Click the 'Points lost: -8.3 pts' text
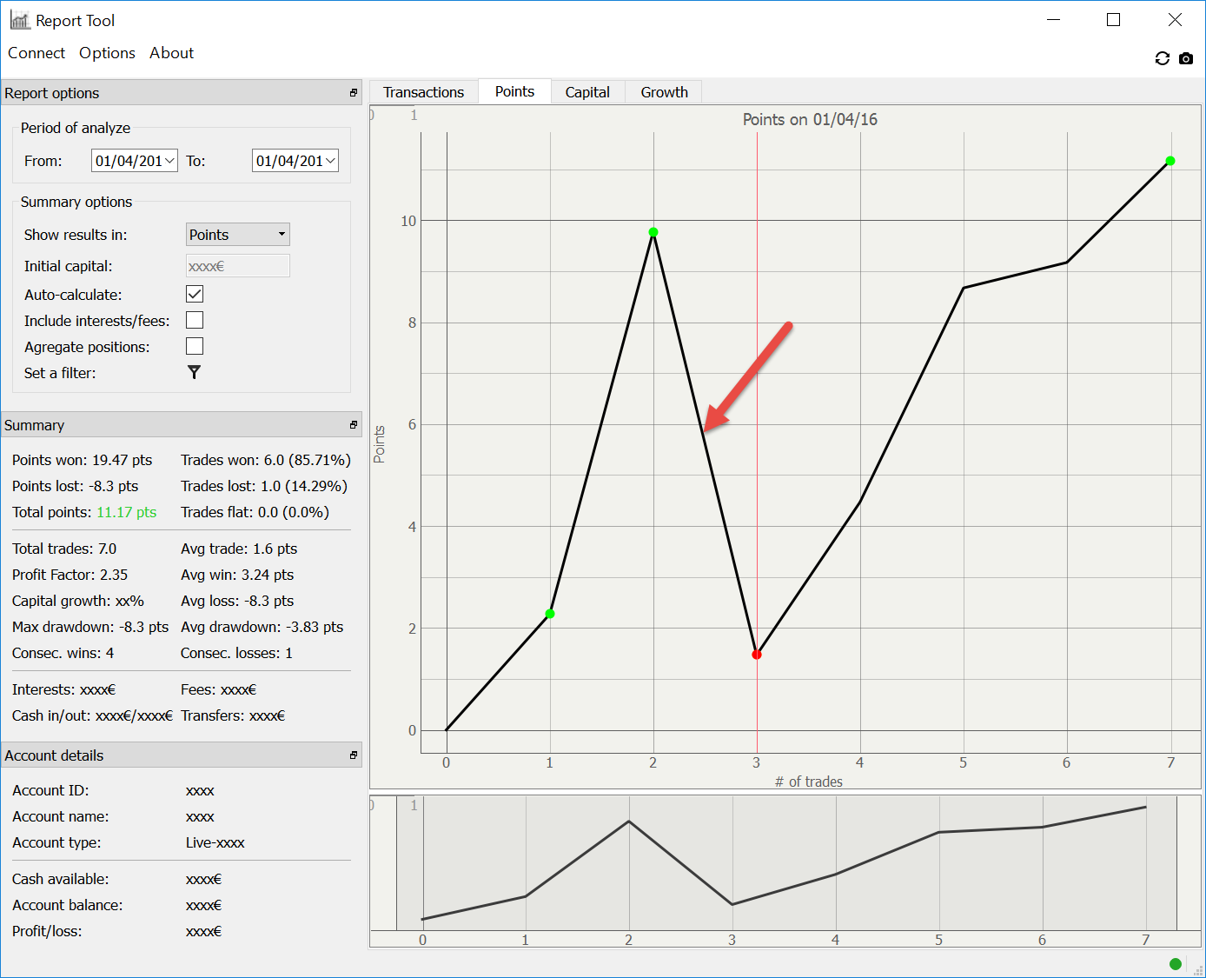The width and height of the screenshot is (1206, 978). (76, 486)
